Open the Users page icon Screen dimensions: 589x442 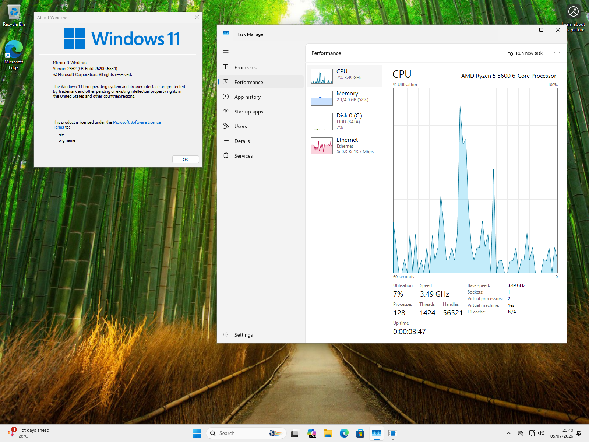coord(226,126)
